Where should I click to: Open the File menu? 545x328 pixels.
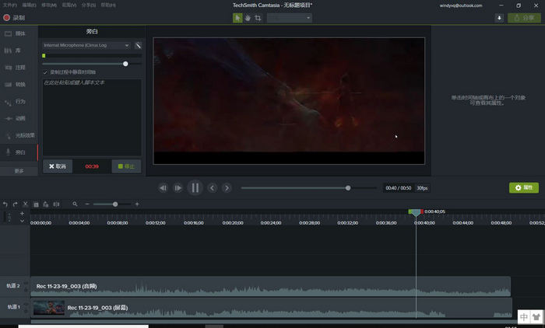pos(9,5)
